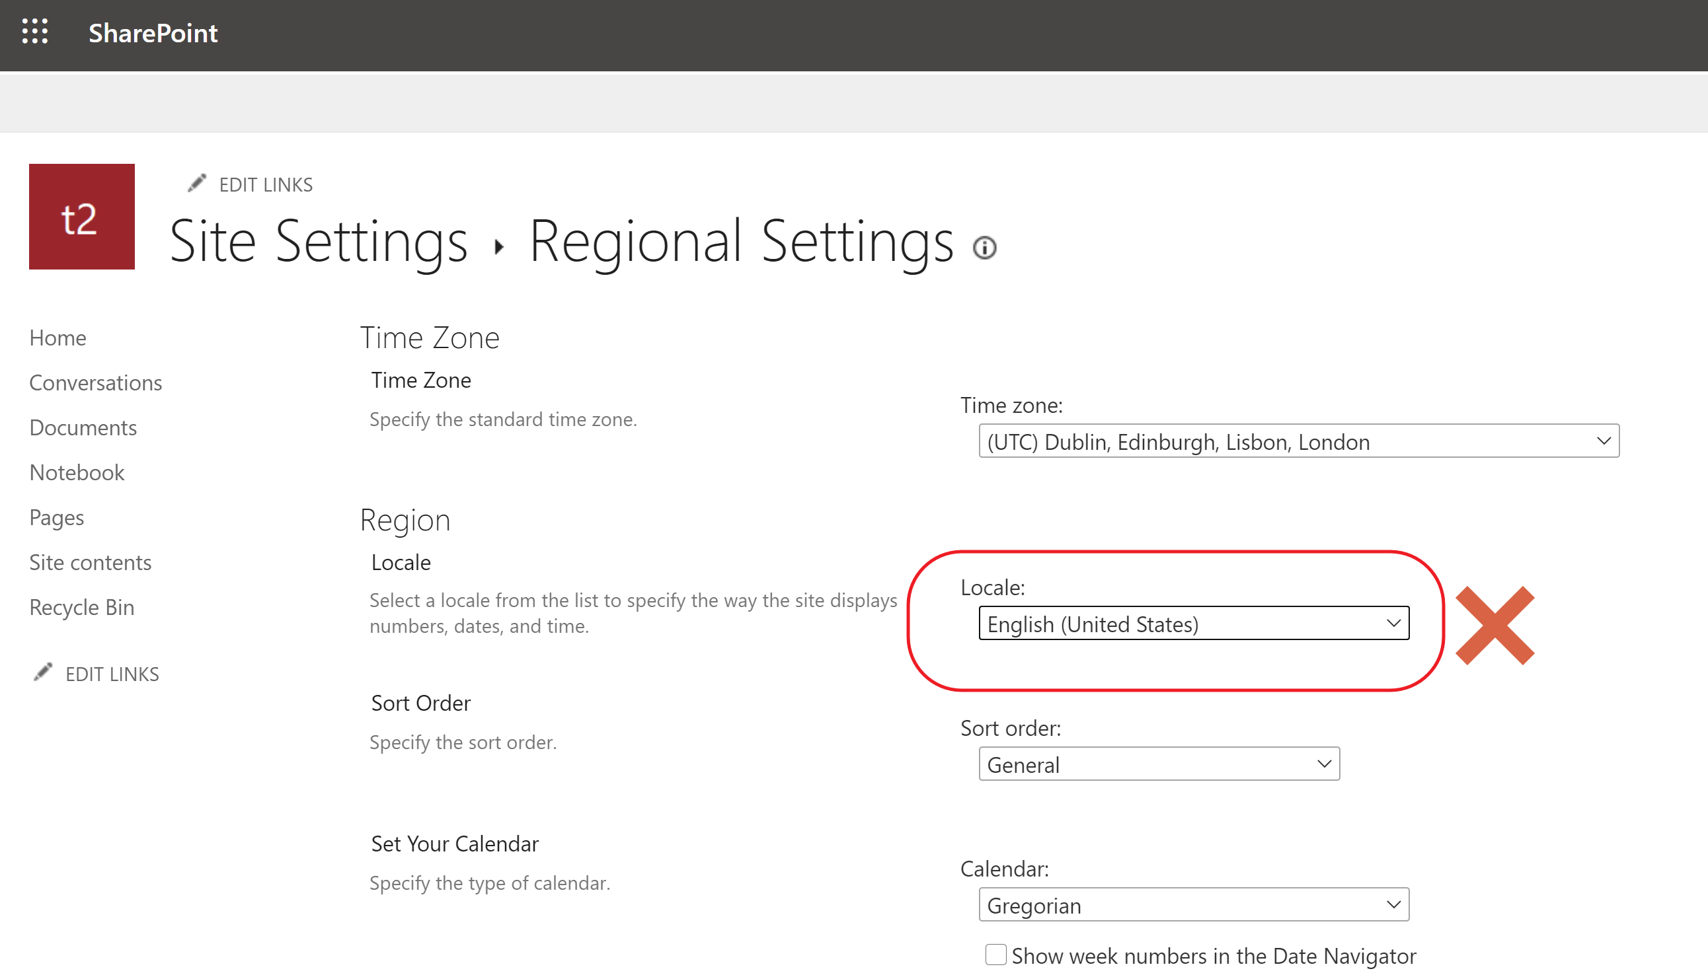Open the Calendar type dropdown
Viewport: 1708px width, 975px height.
click(1193, 905)
